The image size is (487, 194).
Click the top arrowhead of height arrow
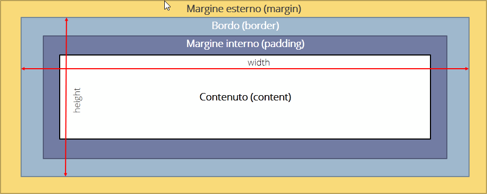click(x=66, y=19)
